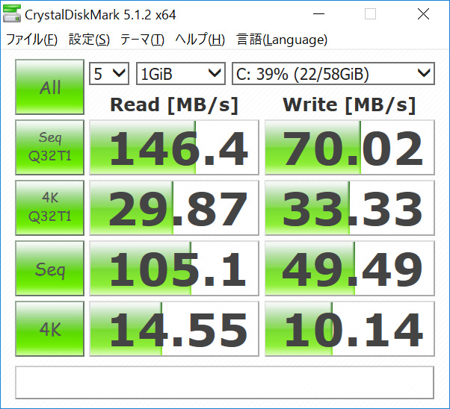Open the テーマ(T) menu
450x409 pixels.
(142, 40)
